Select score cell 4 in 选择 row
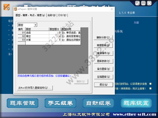This screenshot has width=158, height=118. [x=55, y=33]
